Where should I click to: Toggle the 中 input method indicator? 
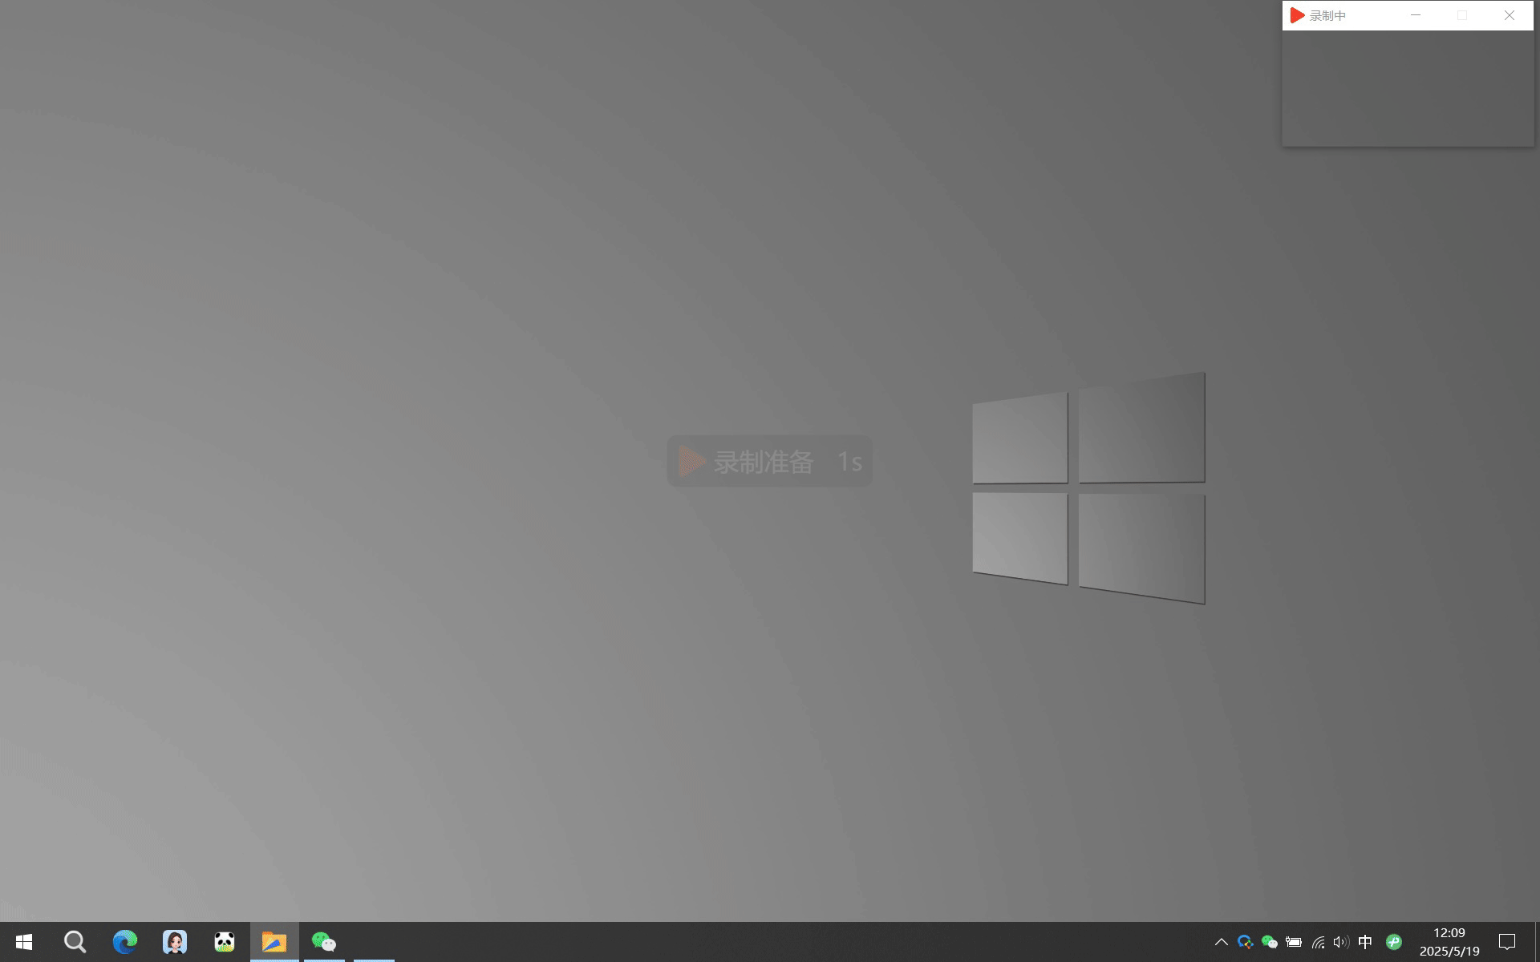coord(1365,942)
